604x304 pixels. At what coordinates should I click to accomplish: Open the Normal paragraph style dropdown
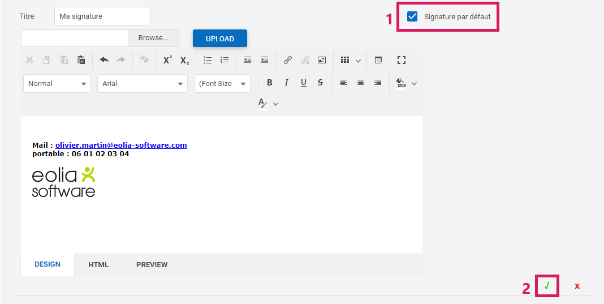pyautogui.click(x=57, y=83)
